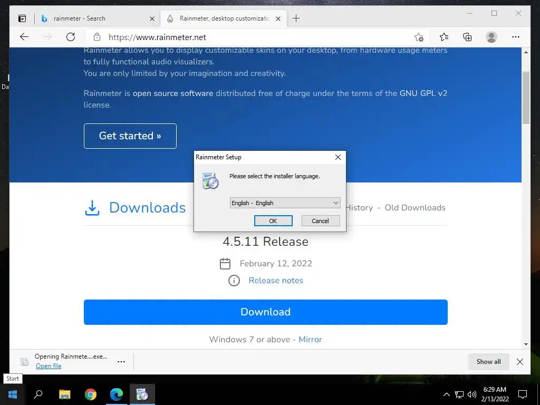Click the Get started button

pos(130,136)
